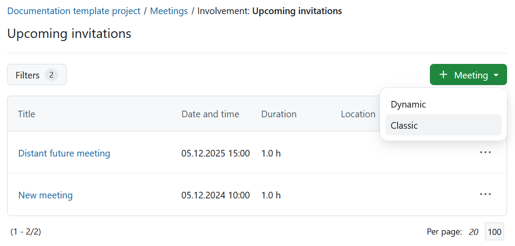Open the Distant future meeting link
The image size is (515, 246).
point(64,153)
